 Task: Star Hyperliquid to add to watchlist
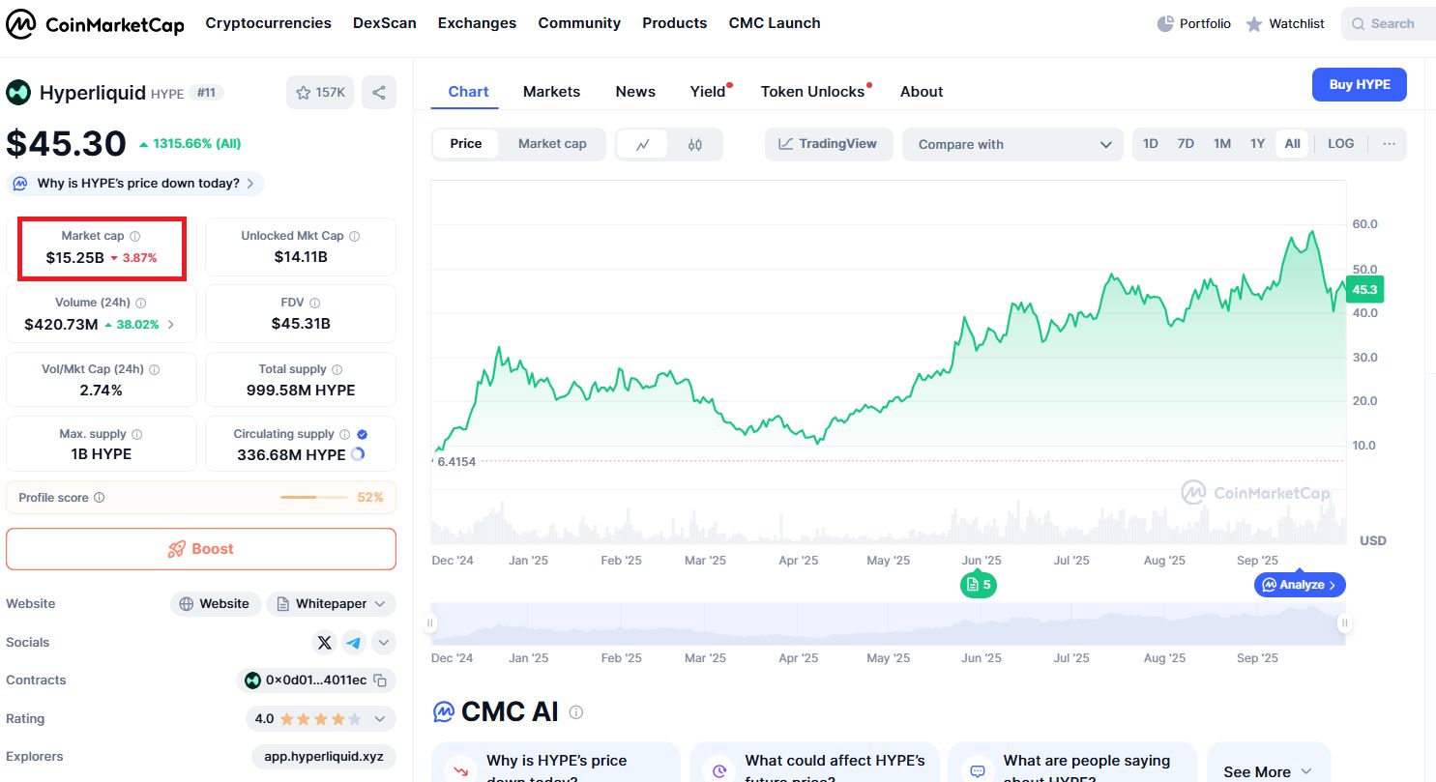coord(320,93)
